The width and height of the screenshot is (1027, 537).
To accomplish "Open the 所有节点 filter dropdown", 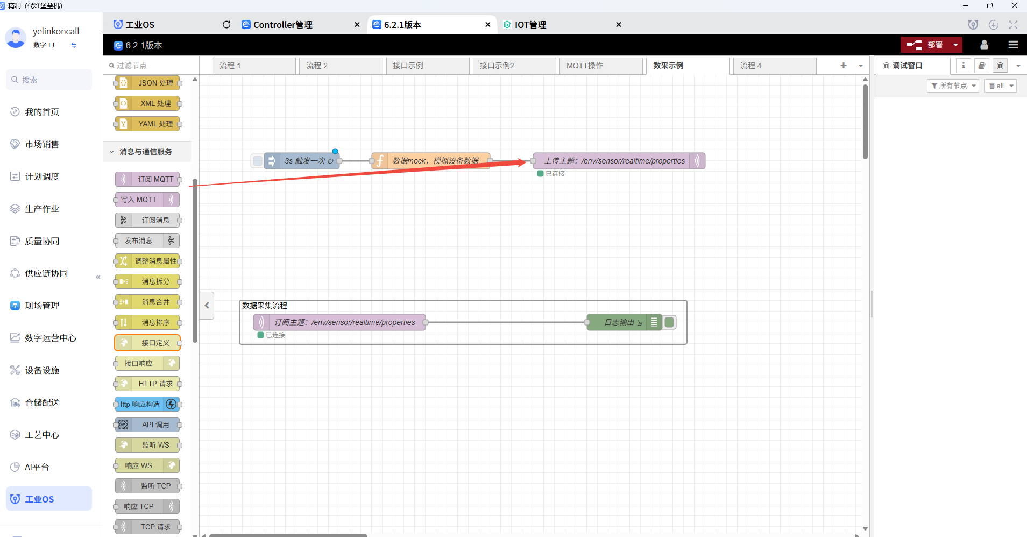I will (953, 86).
